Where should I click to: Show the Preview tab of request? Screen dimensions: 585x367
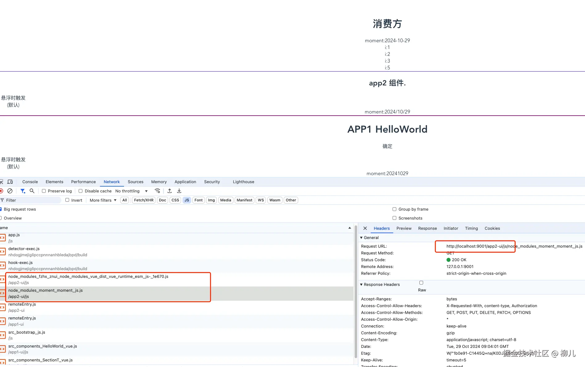coord(404,229)
